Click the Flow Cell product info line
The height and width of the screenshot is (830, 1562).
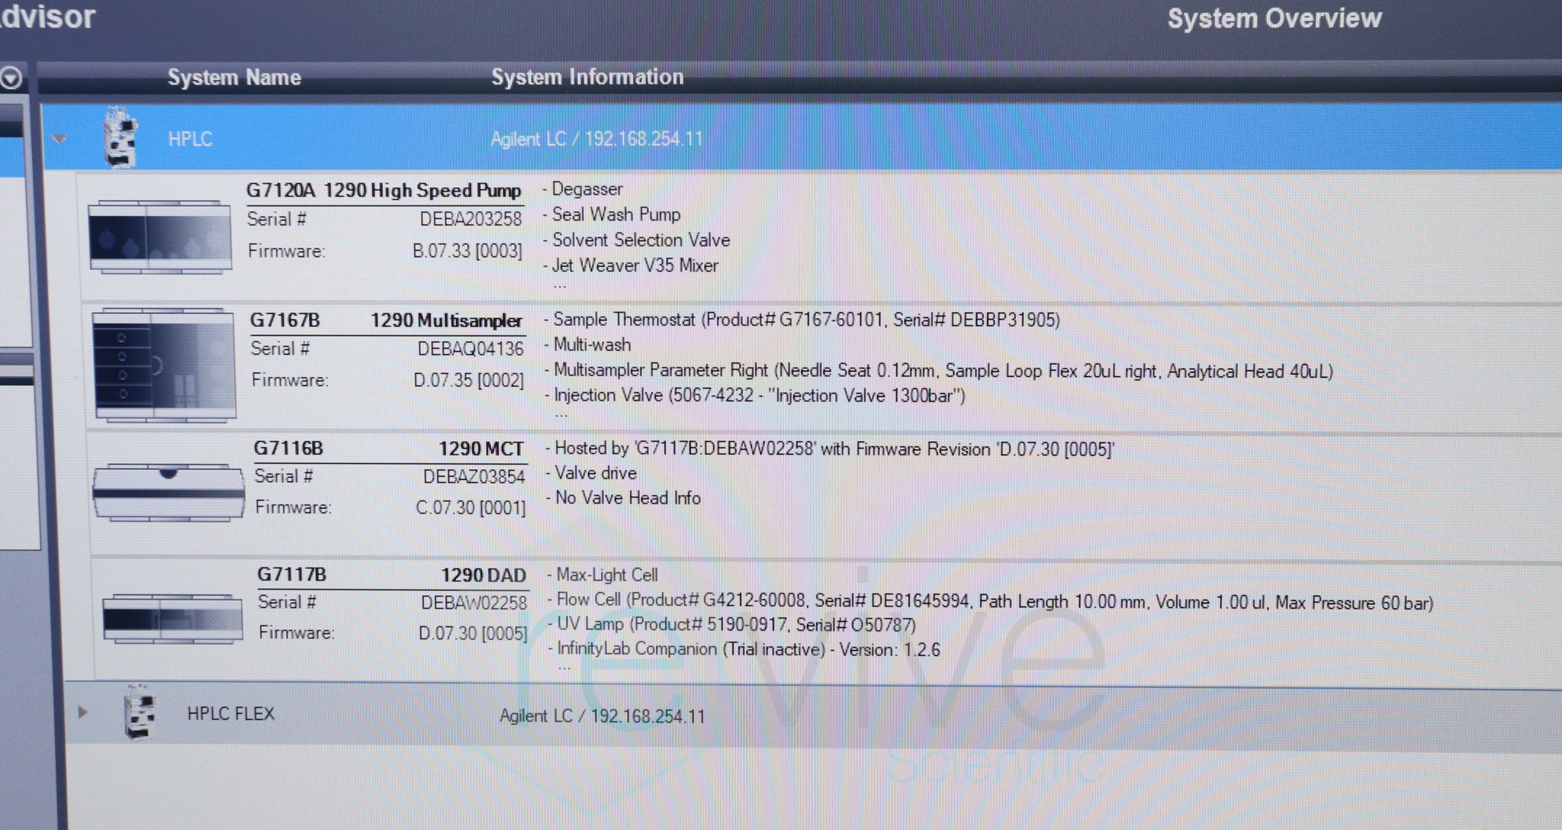click(x=991, y=601)
